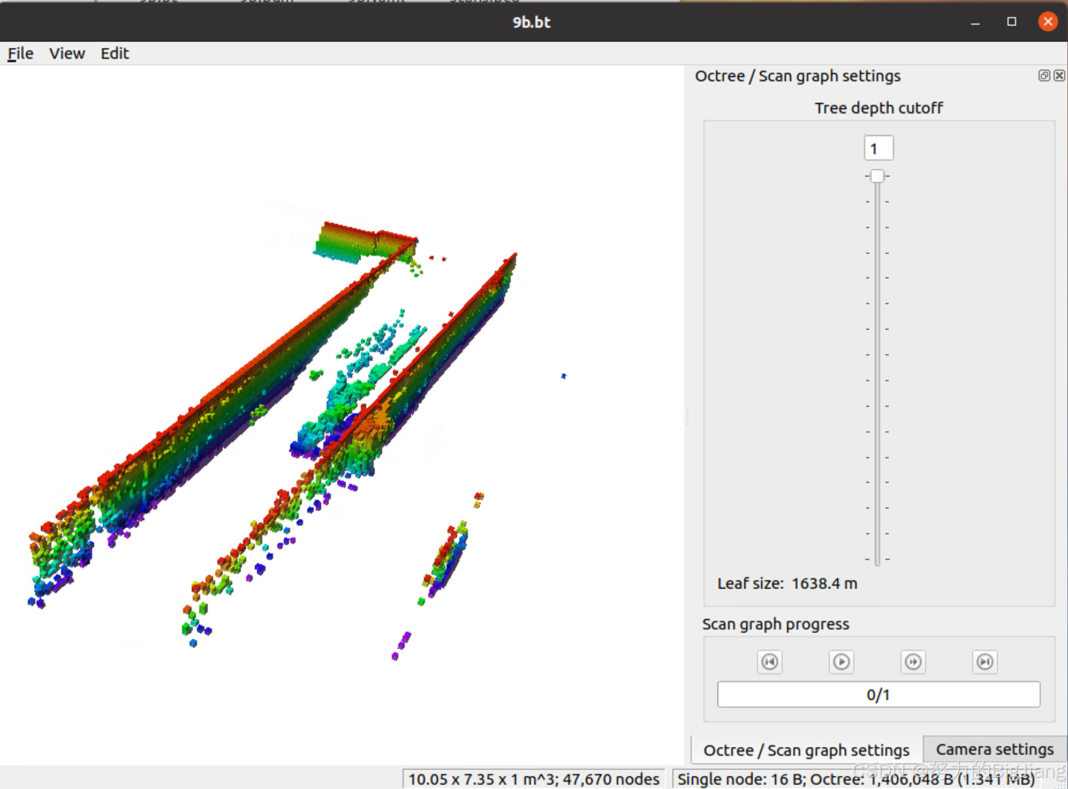Open the File menu
The image size is (1068, 789).
(20, 54)
